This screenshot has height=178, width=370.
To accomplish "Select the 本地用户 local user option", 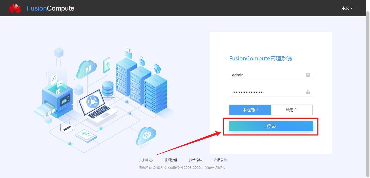I will [x=250, y=110].
